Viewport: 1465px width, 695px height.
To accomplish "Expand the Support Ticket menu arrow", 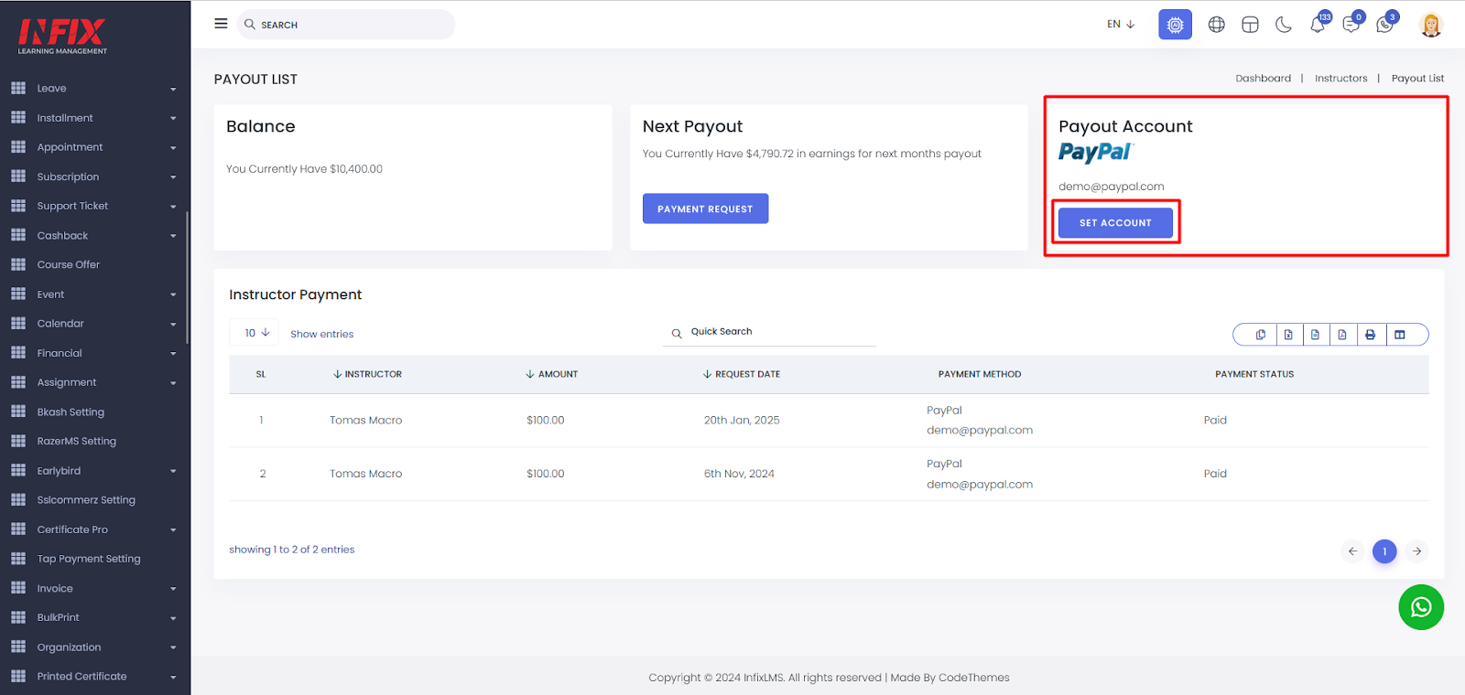I will pos(173,207).
